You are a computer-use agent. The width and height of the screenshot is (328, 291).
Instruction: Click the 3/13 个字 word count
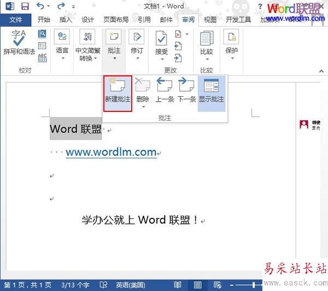[75, 285]
